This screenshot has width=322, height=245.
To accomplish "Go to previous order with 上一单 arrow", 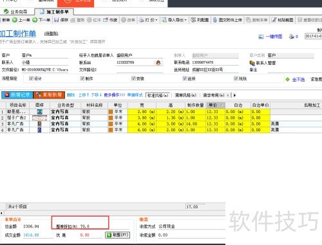I will click(15, 20).
